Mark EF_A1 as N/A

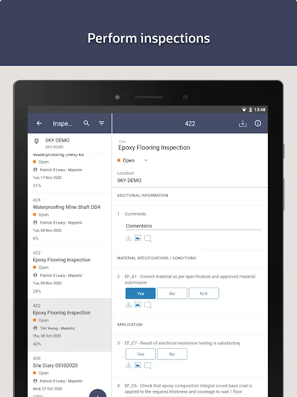204,294
